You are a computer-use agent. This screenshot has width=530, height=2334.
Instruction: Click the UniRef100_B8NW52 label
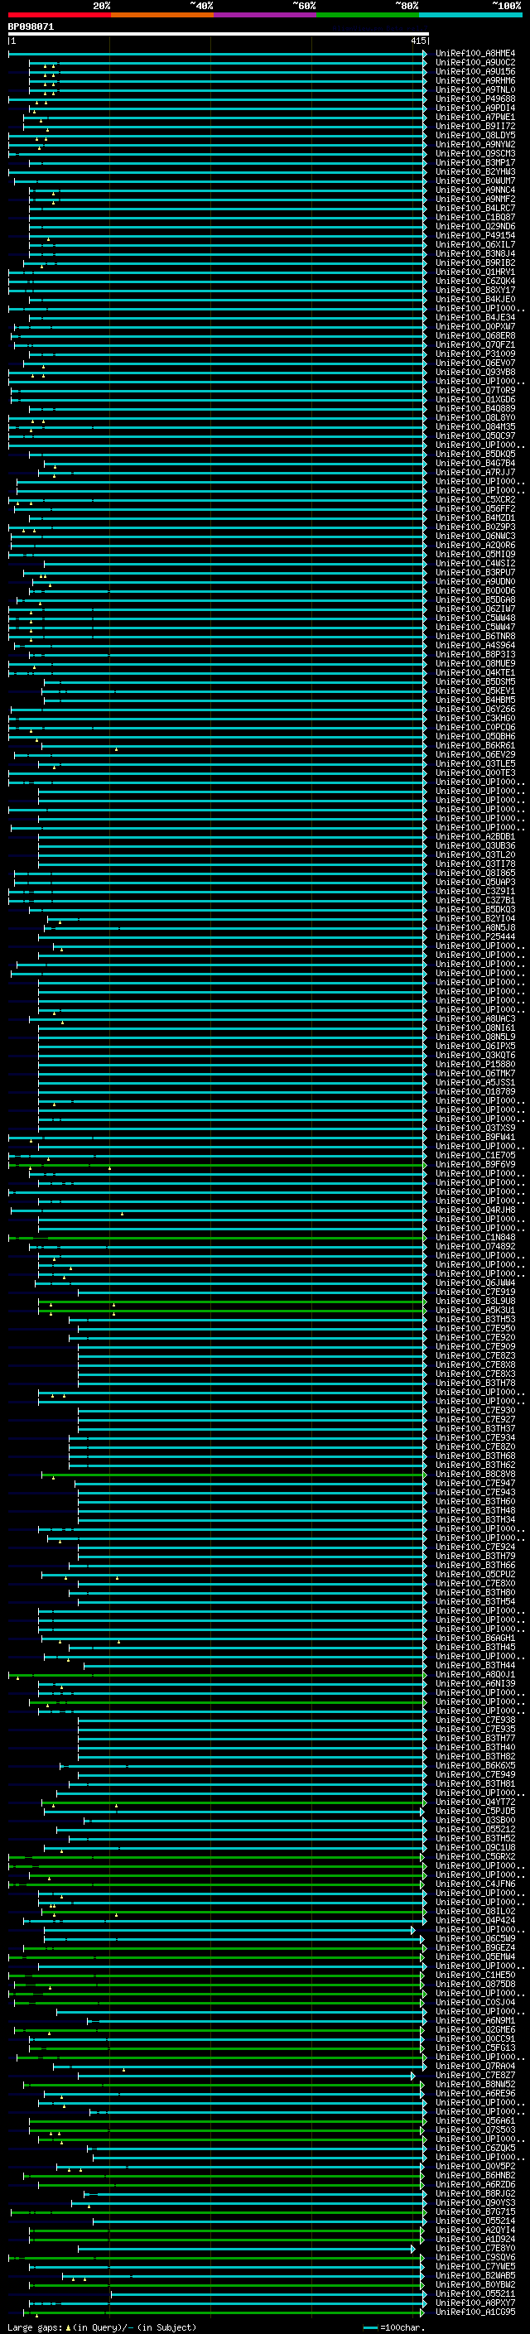pyautogui.click(x=475, y=2085)
